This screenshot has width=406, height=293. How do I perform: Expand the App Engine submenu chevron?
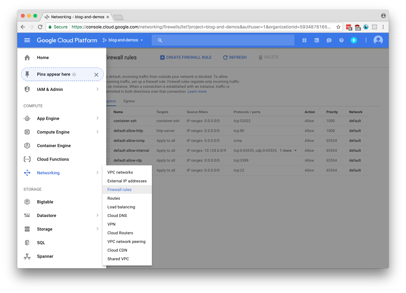97,118
